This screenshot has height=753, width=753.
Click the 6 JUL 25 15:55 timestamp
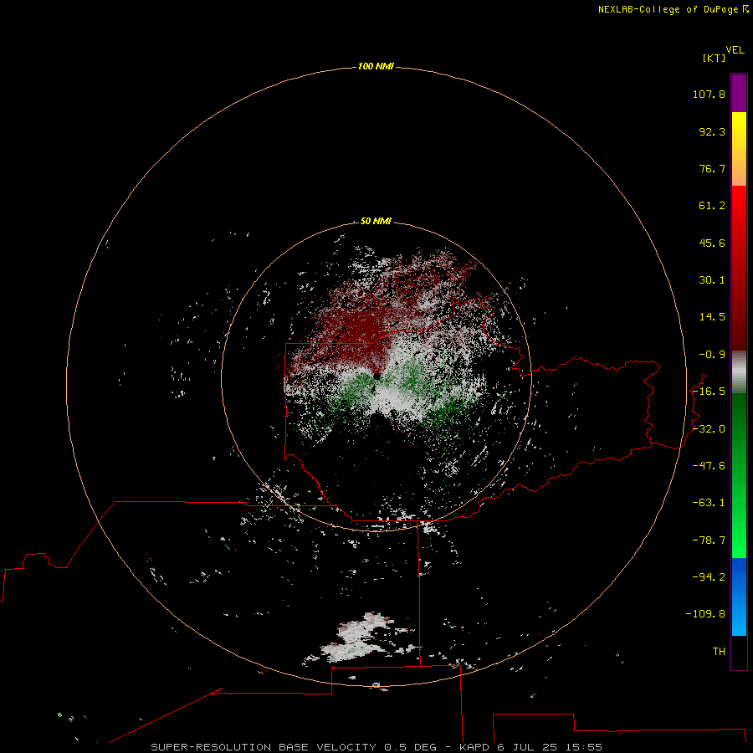tap(550, 747)
